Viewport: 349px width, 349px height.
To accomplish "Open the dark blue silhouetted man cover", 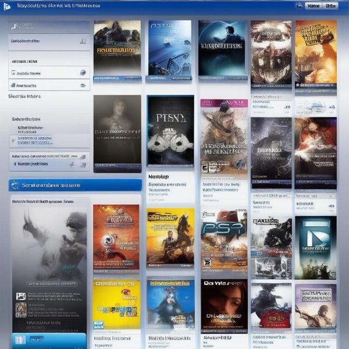I will [x=222, y=48].
